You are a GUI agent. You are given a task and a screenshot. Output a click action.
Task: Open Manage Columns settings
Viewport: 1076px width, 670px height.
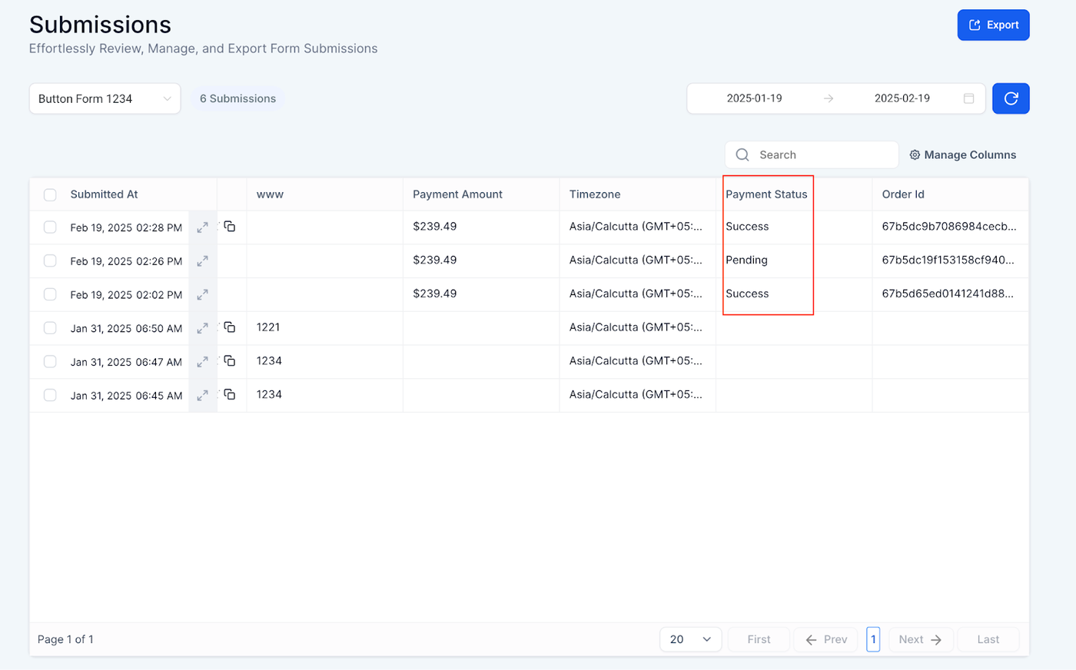(x=962, y=154)
